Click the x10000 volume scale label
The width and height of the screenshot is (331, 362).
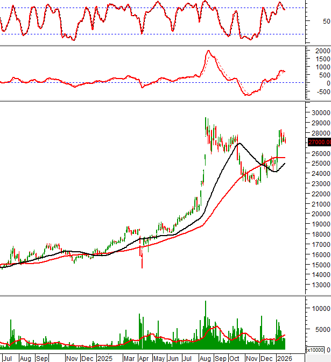tap(314, 350)
